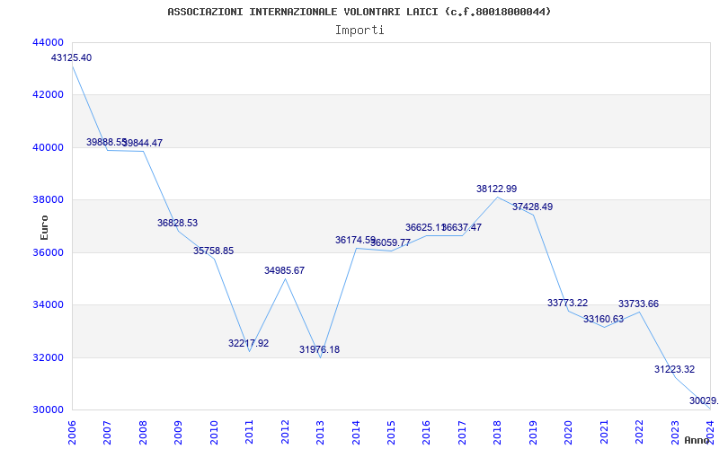Select data label 38122.99
Screen dimensions: 719x449
(x=497, y=189)
